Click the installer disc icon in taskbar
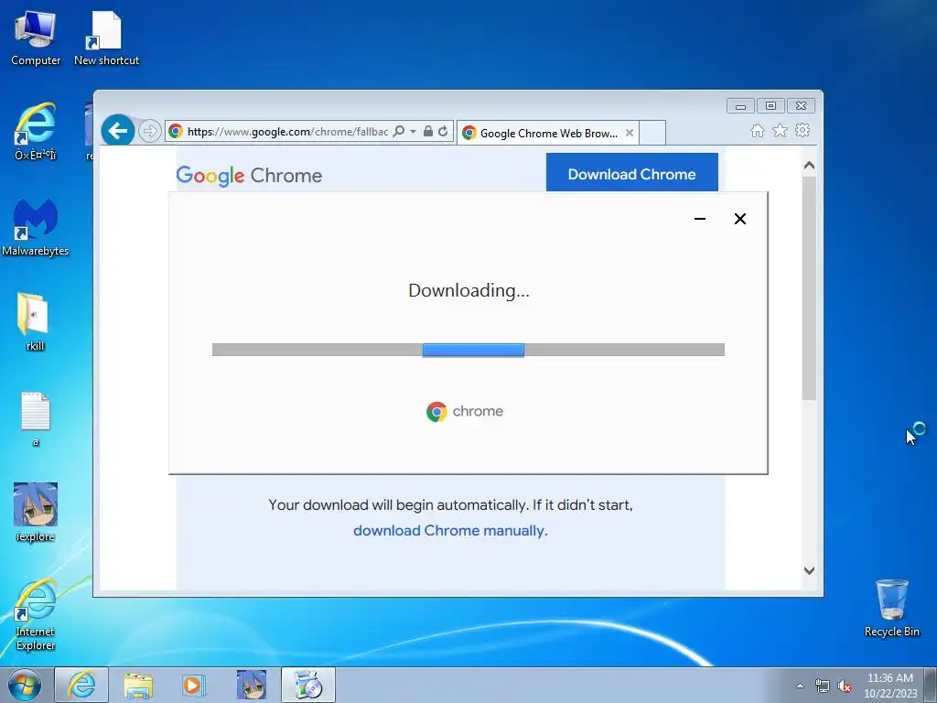937x703 pixels. 308,685
